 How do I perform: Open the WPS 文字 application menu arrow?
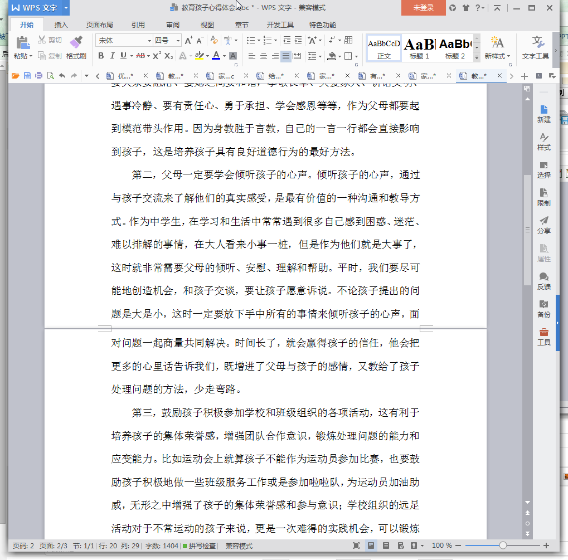66,8
